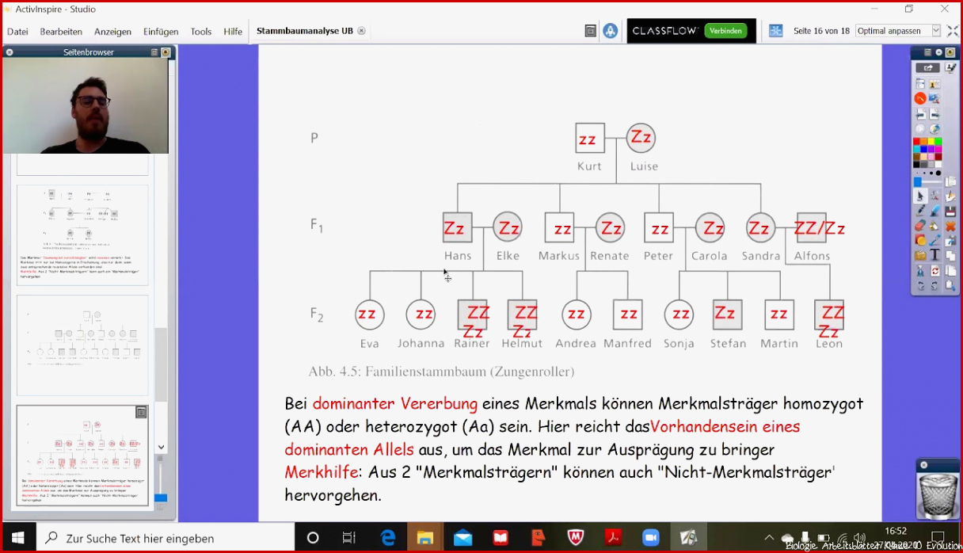Select the current page thumbnail with red genotypes
Screen dimensions: 963x553
pyautogui.click(x=82, y=456)
